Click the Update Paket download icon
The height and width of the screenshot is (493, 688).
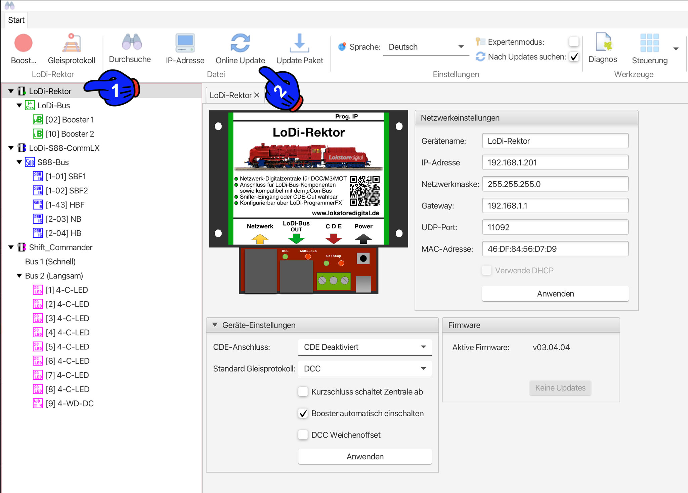click(x=299, y=43)
